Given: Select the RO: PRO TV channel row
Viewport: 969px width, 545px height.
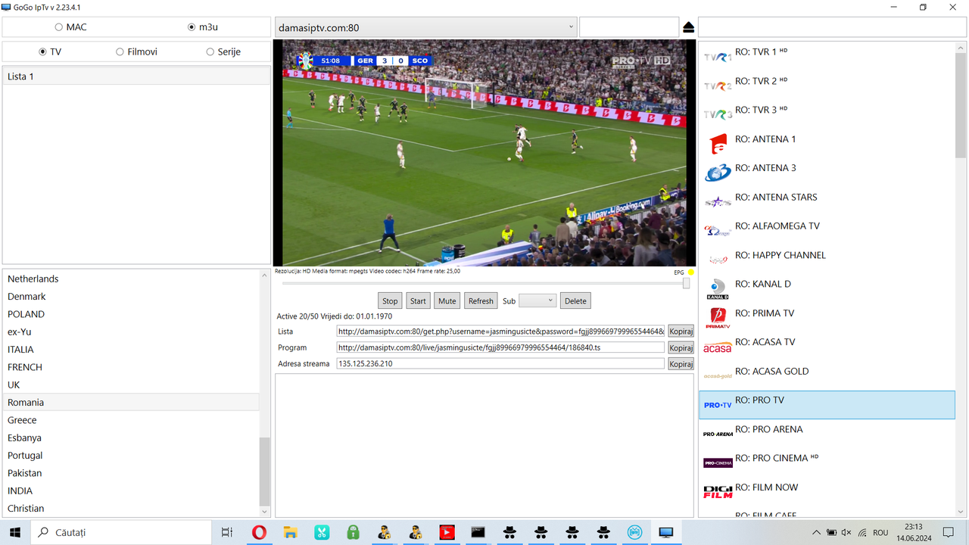Looking at the screenshot, I should [x=827, y=405].
